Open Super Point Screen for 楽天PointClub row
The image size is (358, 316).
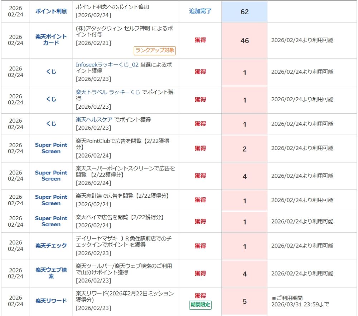(x=51, y=148)
